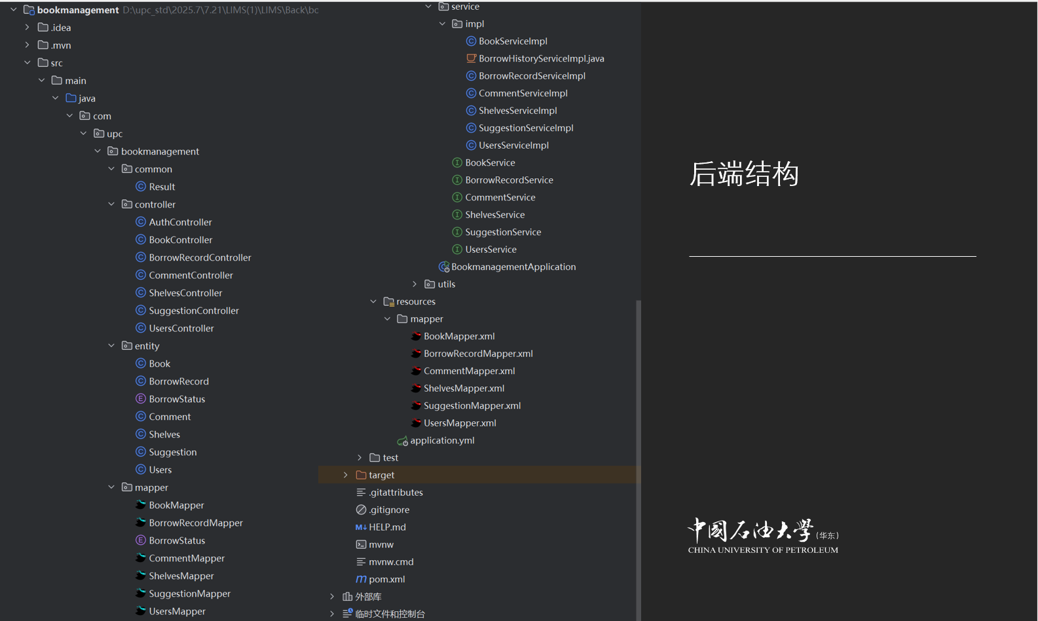
Task: Click the application.yml Spring config icon
Action: (402, 441)
